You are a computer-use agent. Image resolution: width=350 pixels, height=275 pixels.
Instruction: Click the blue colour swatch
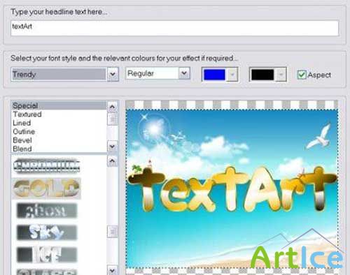214,75
